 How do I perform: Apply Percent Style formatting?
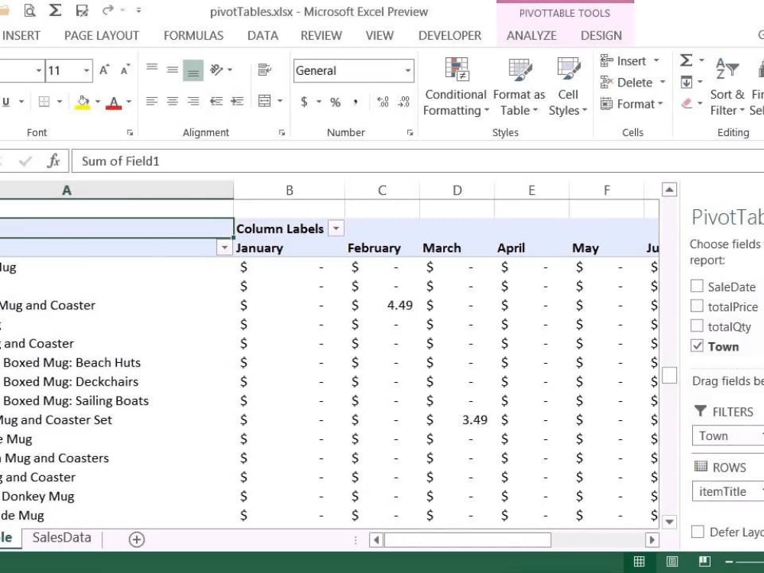(x=336, y=102)
